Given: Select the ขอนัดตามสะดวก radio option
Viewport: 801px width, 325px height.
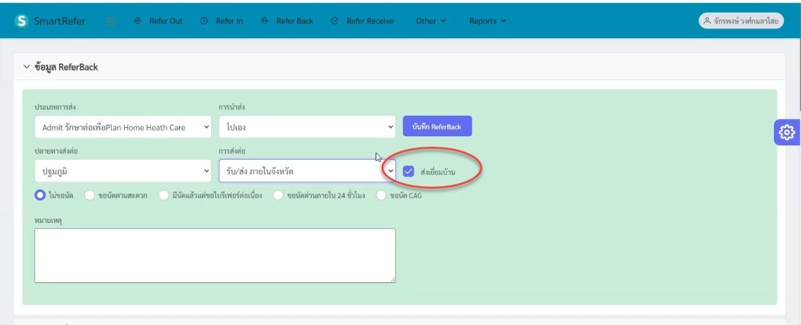Looking at the screenshot, I should [x=90, y=195].
